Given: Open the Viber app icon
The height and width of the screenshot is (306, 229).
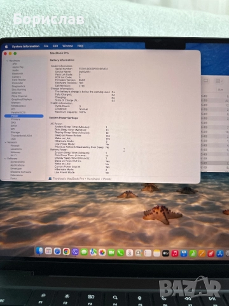Looking at the screenshot, I should point(75,252).
